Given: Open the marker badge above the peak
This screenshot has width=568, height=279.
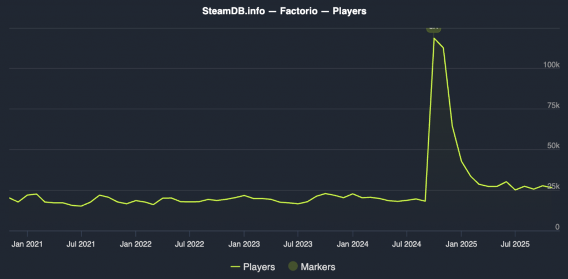Looking at the screenshot, I should pos(433,28).
